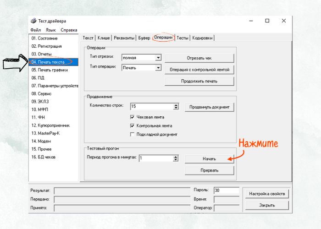Decrease Количество строк with the down arrow
321x229 pixels.
tap(176, 108)
